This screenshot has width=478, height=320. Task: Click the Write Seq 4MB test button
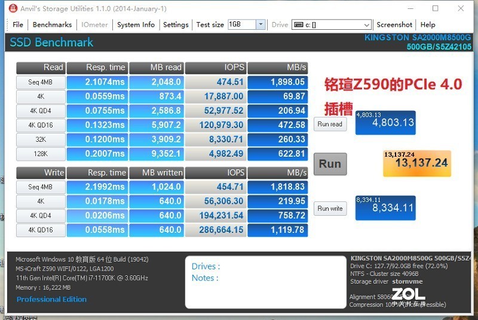tap(41, 187)
